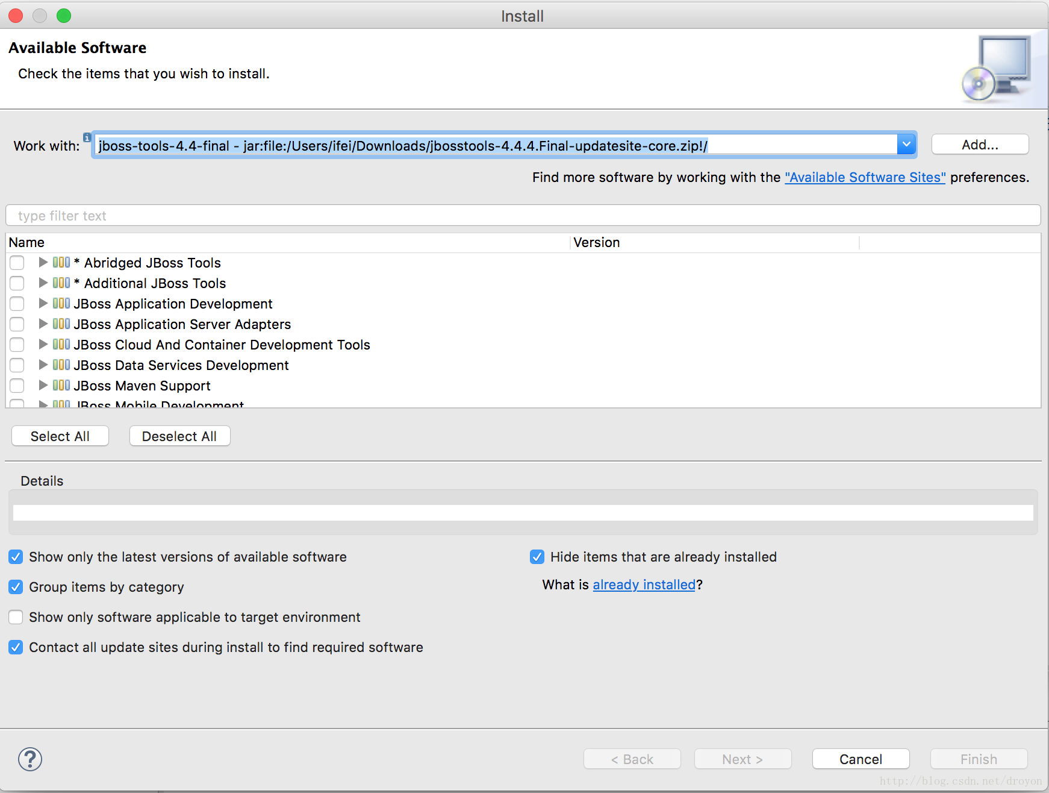Enable Show only software applicable to target environment
1049x793 pixels.
coord(16,617)
